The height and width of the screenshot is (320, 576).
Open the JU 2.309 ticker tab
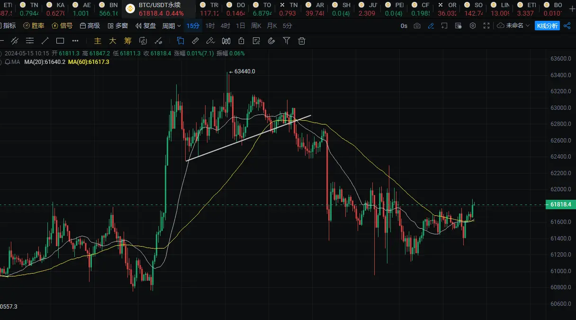pyautogui.click(x=368, y=9)
